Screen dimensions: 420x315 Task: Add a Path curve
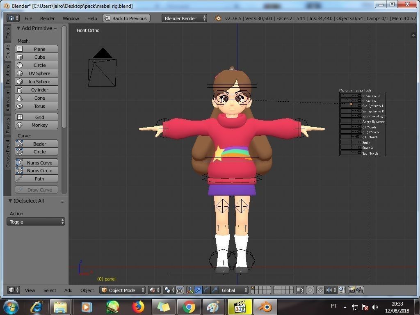pos(37,179)
